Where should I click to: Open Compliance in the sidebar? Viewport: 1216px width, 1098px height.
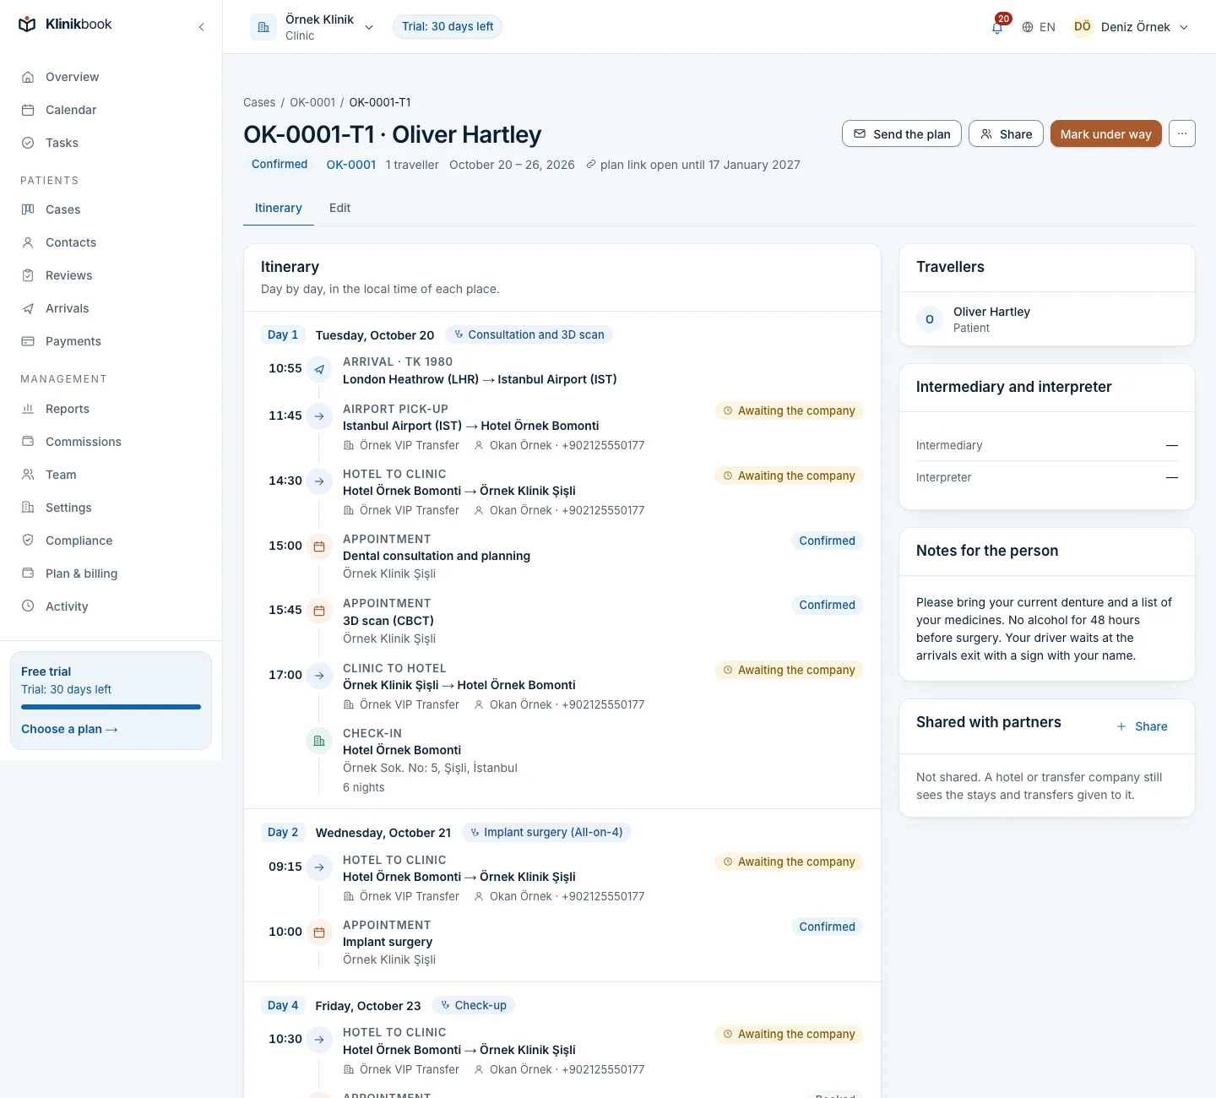pos(111,541)
